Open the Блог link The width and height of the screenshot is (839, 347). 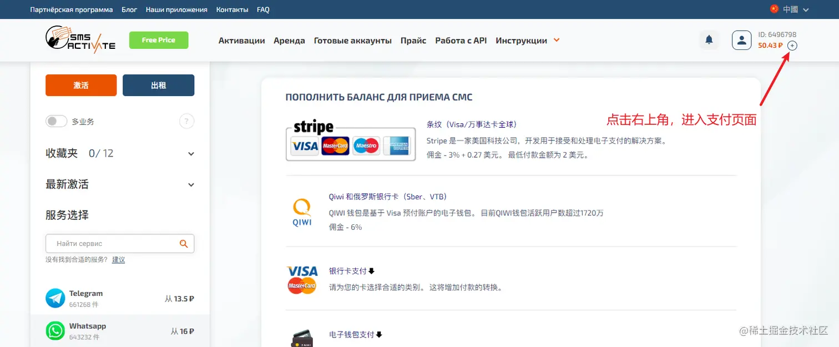point(129,9)
